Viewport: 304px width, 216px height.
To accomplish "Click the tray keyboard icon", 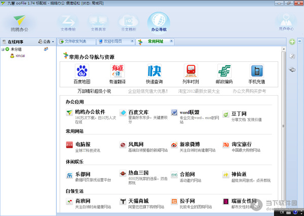I will 289,212.
